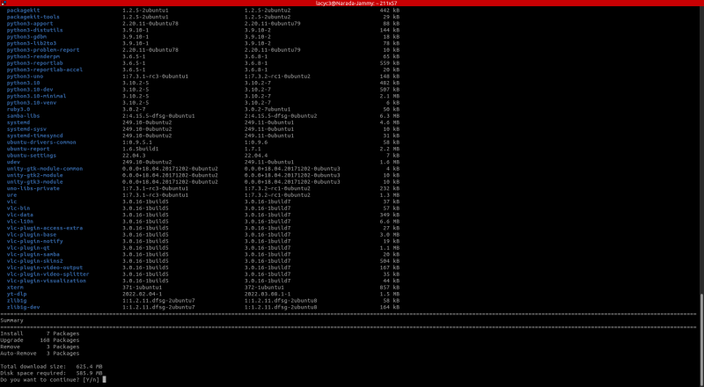The image size is (704, 387).
Task: Select the 'vlc-plugin-notify' package name
Action: point(35,241)
